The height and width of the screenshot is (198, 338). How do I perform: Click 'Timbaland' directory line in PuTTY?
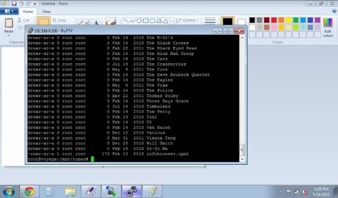tap(99, 107)
